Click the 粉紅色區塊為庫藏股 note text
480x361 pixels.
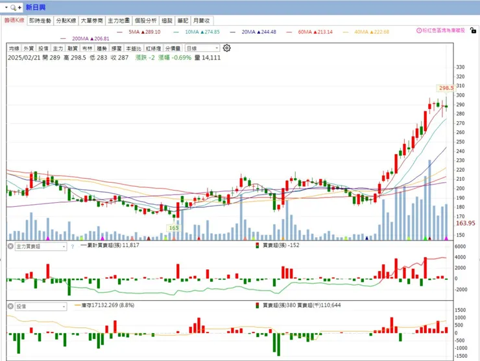coord(444,30)
